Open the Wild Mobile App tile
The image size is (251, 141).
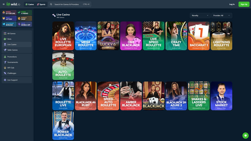(x=24, y=24)
